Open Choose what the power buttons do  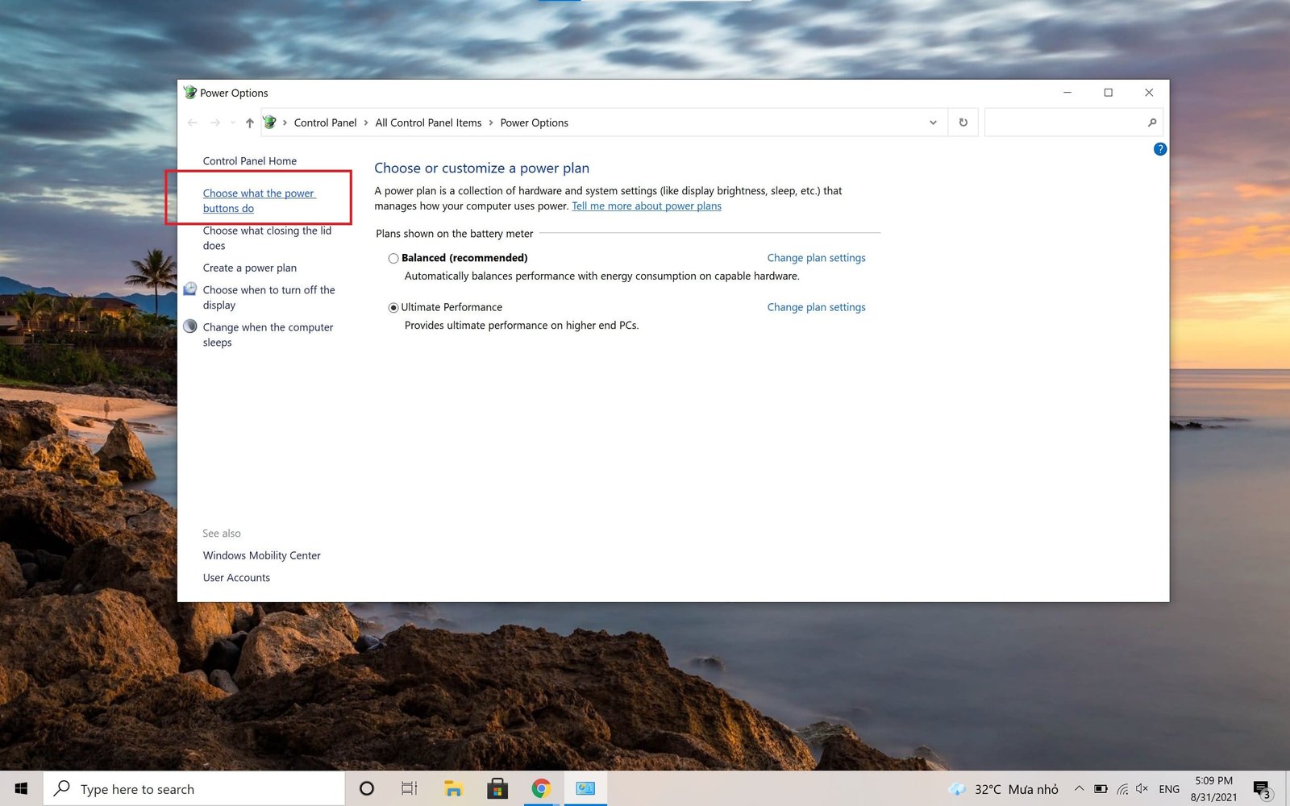coord(259,201)
